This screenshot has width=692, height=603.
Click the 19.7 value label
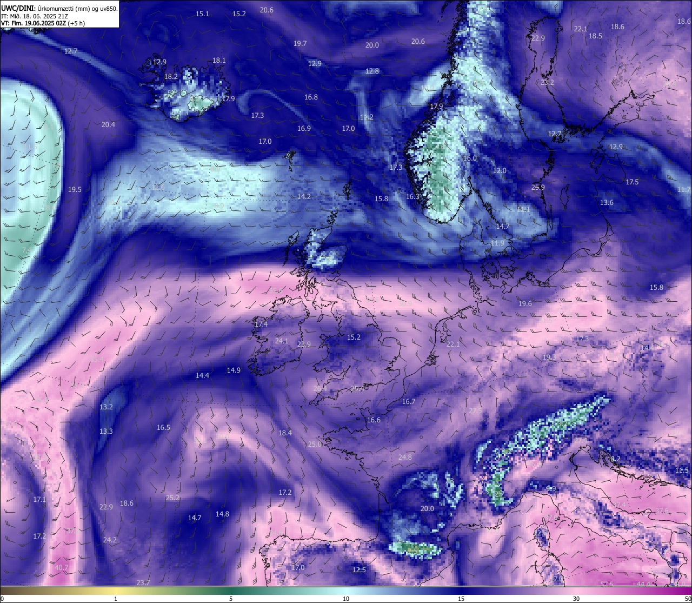click(300, 43)
